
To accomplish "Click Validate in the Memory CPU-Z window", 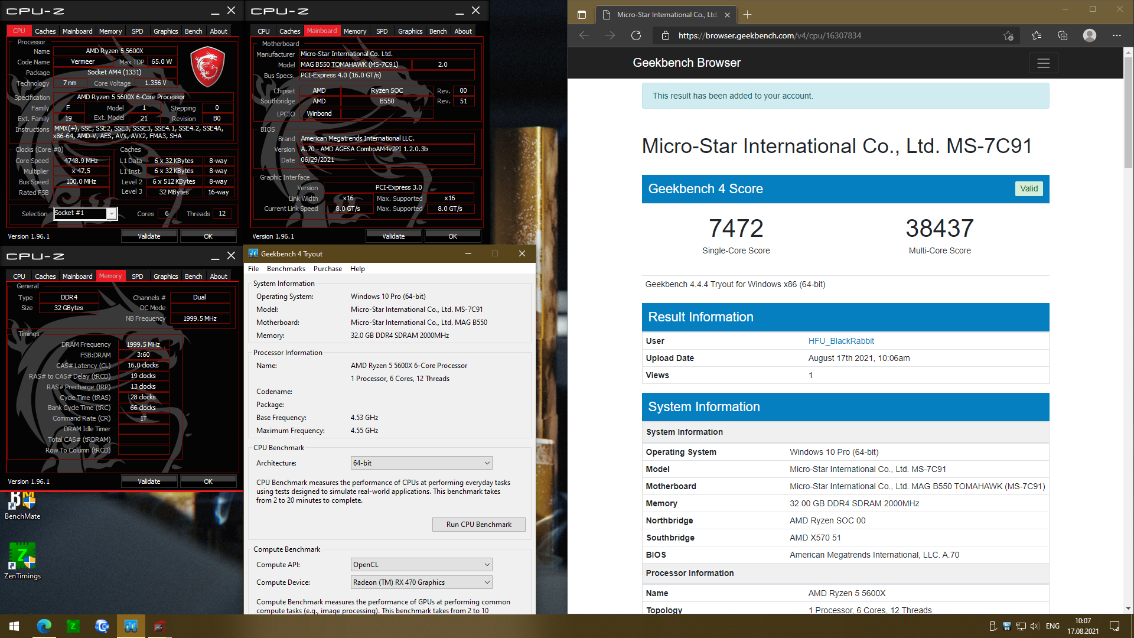I will [x=149, y=481].
